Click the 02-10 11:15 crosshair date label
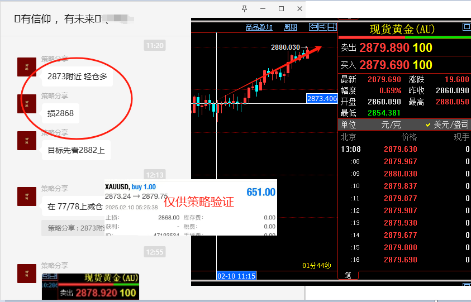The width and height of the screenshot is (471, 302). pos(236,276)
